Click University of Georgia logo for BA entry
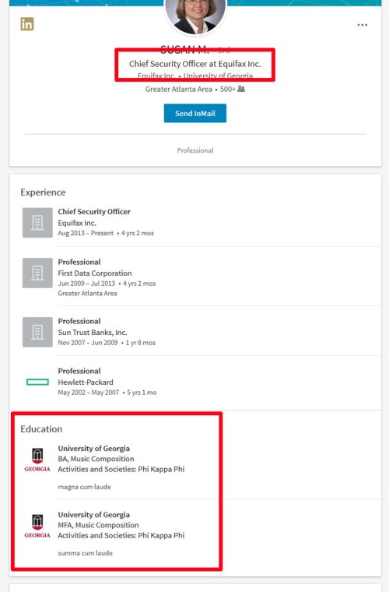The height and width of the screenshot is (592, 389). pyautogui.click(x=37, y=460)
